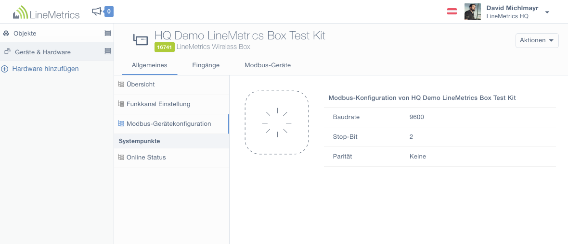Click LineMetrics Wireless Box subtitle

(x=213, y=47)
